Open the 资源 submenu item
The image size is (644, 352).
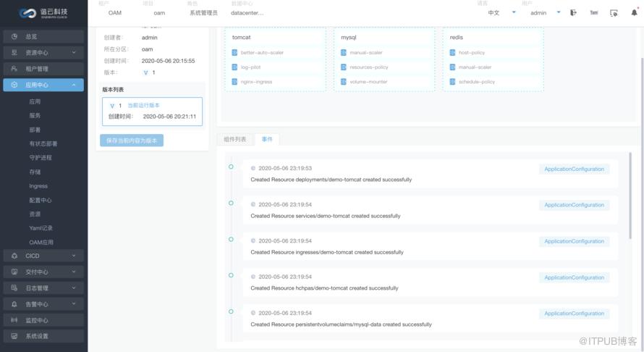[35, 214]
